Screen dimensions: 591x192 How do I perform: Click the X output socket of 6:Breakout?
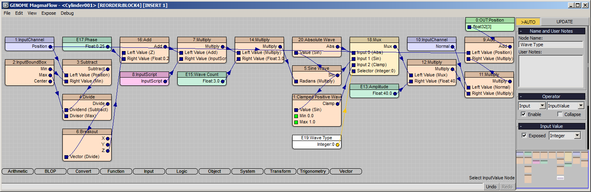click(x=108, y=138)
